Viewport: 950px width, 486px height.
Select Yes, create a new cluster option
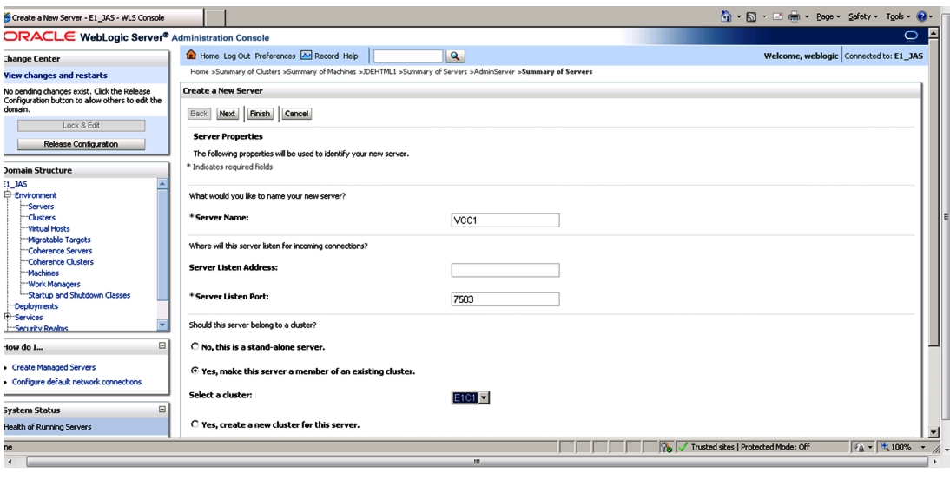pos(195,424)
